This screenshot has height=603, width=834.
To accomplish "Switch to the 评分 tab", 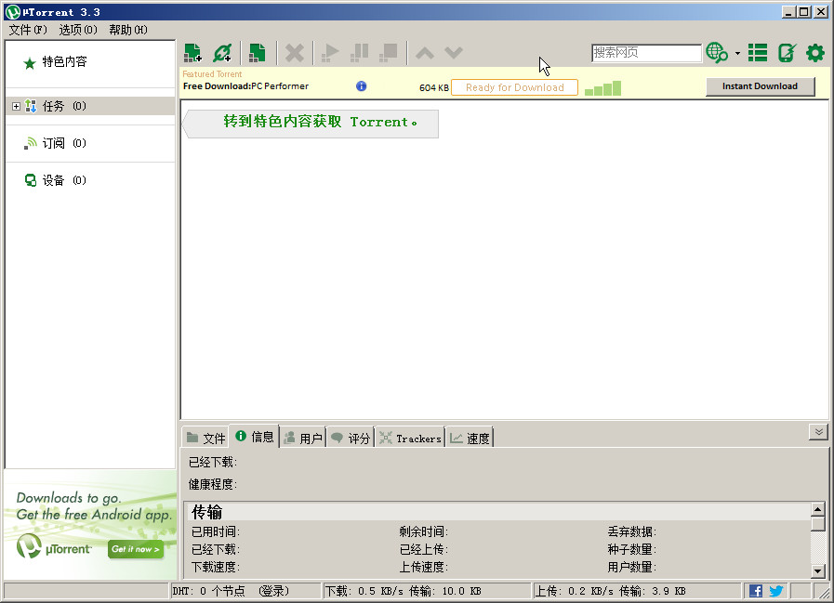I will click(x=351, y=439).
